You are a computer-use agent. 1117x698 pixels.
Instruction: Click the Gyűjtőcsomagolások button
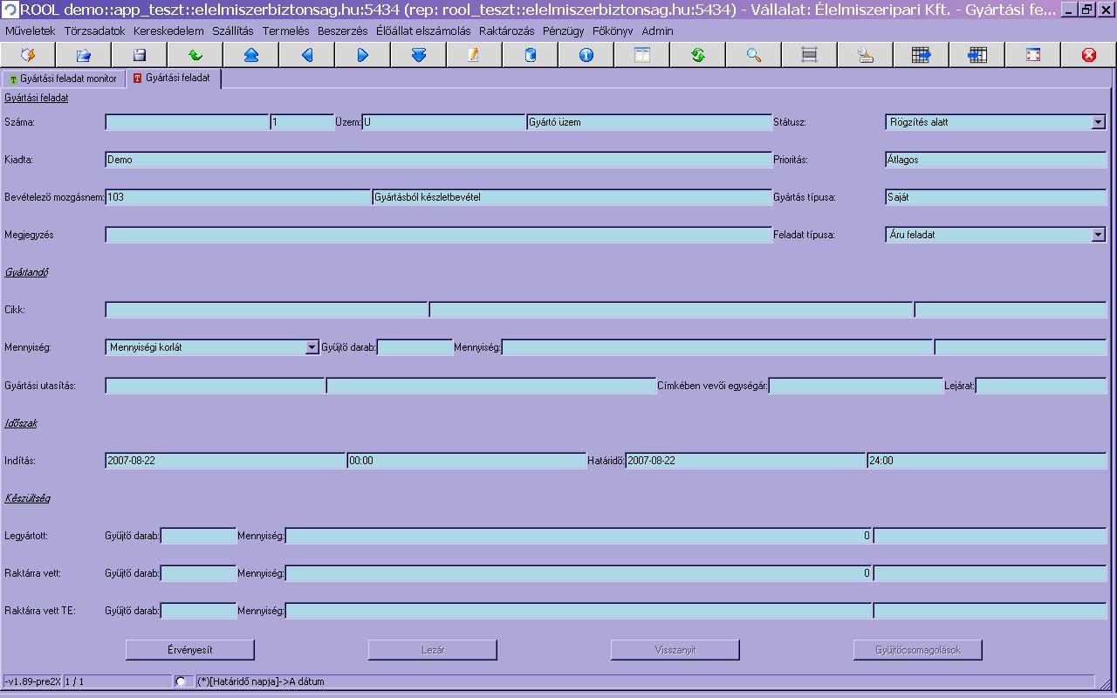point(917,650)
